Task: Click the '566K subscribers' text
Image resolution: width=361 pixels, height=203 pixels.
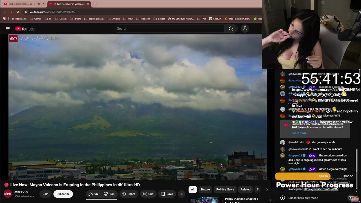Action: pos(24,196)
